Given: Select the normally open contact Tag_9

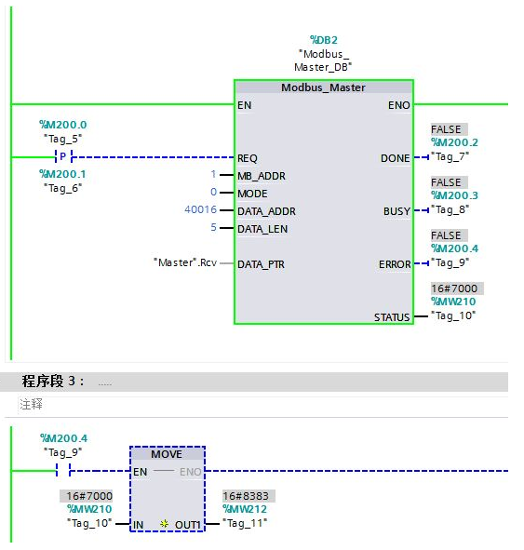Looking at the screenshot, I should pyautogui.click(x=63, y=470).
